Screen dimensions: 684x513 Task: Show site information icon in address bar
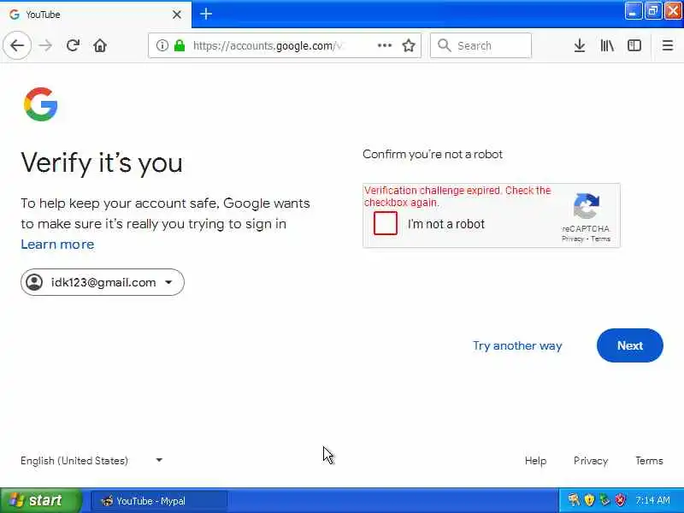coord(162,45)
